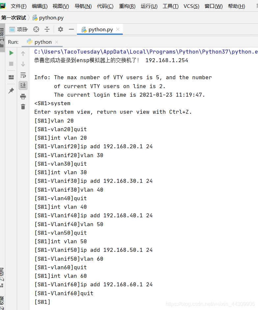Click the line '[SW1]vlan 20'
258x310 pixels.
[x=54, y=121]
